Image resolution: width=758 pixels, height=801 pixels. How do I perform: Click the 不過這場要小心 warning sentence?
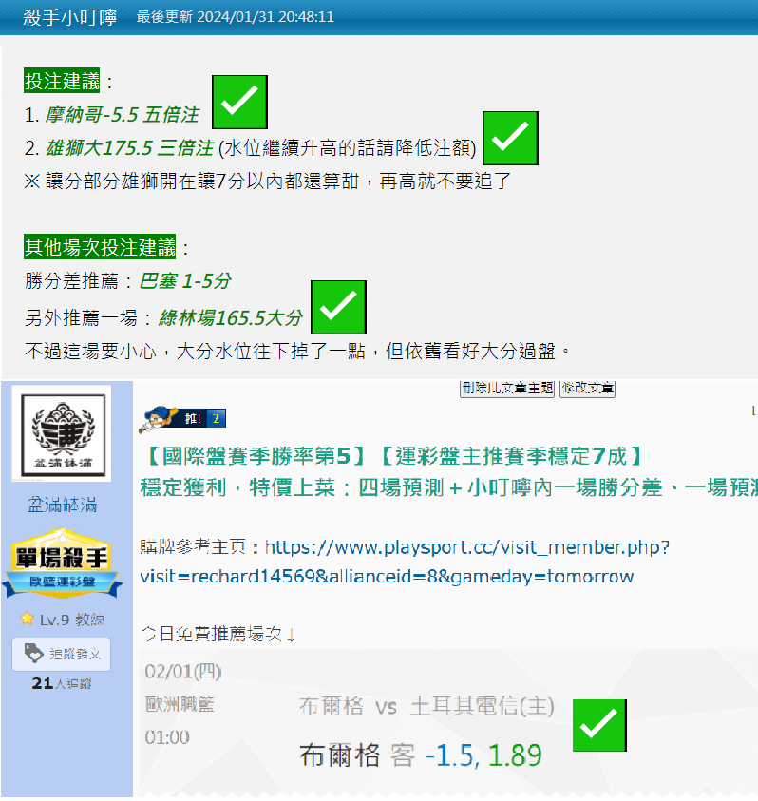[297, 351]
